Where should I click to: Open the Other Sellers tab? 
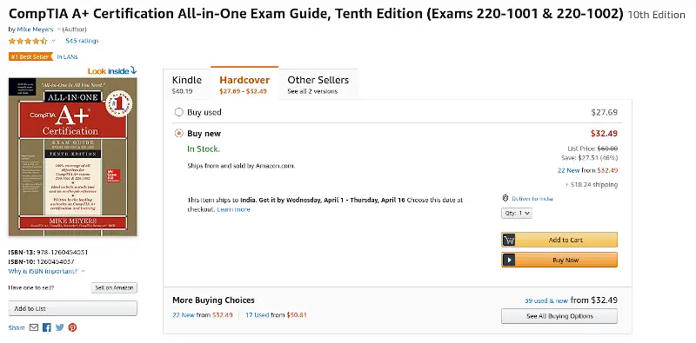[x=318, y=84]
